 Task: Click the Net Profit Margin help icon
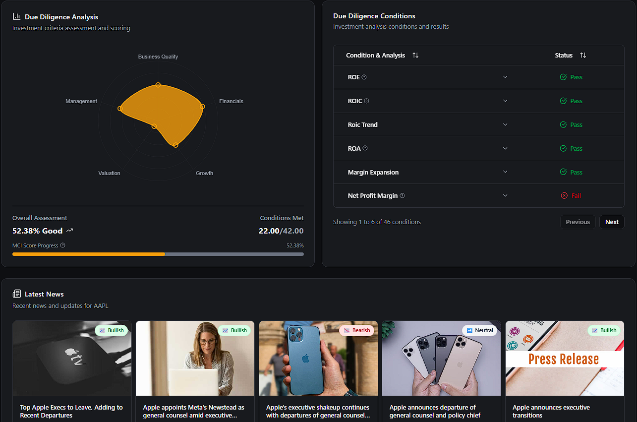point(402,195)
